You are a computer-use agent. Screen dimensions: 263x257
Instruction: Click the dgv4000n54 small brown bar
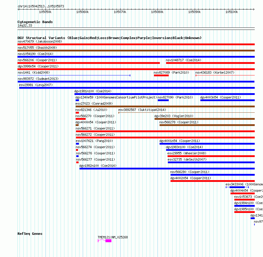(77, 125)
